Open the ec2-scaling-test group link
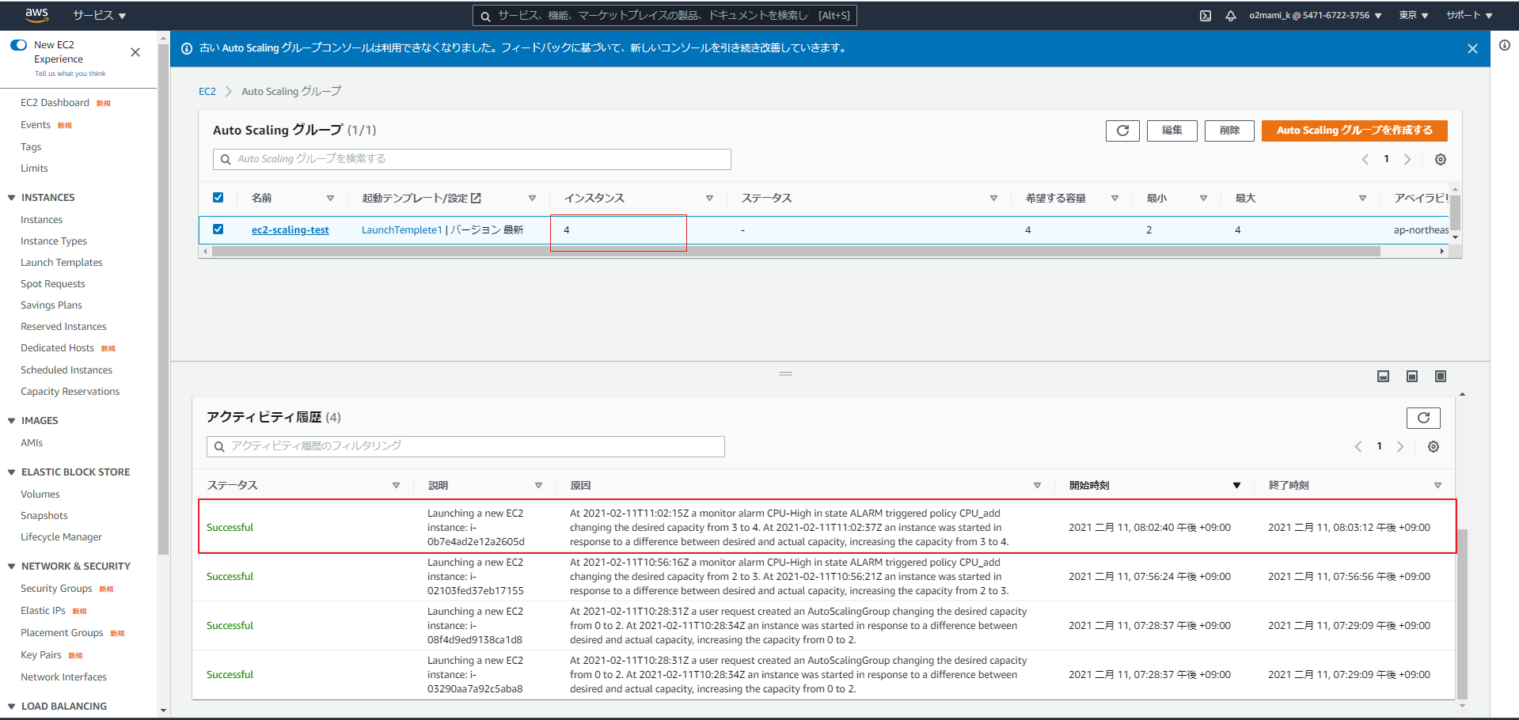The height and width of the screenshot is (720, 1519). click(290, 230)
